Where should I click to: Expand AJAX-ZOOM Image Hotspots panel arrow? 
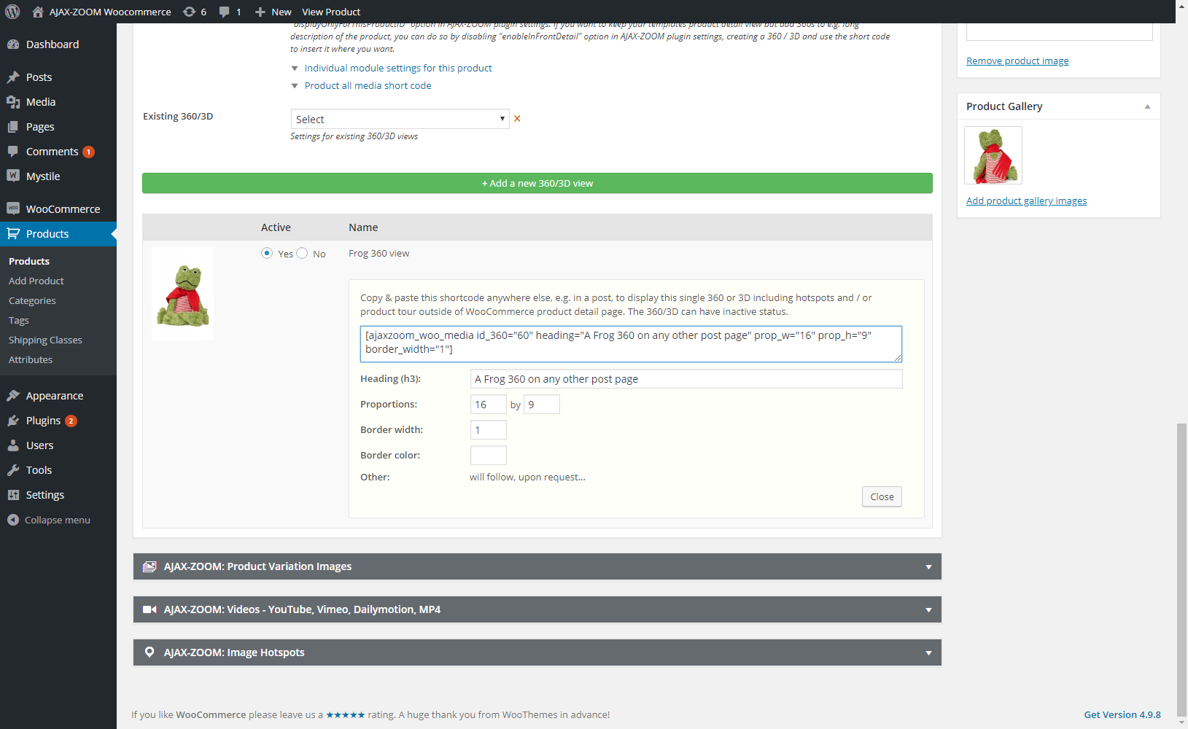pos(928,653)
